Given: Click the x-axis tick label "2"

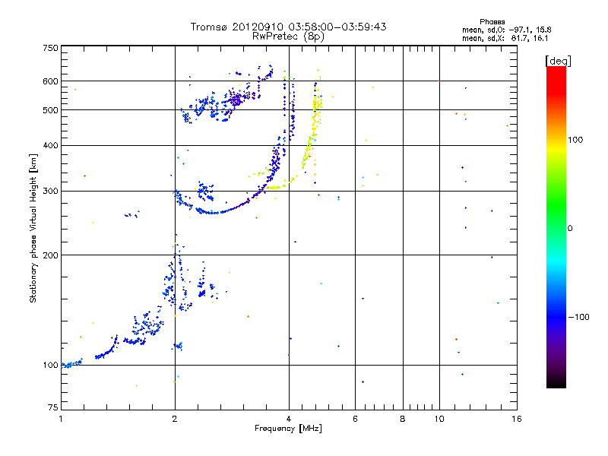Looking at the screenshot, I should click(175, 419).
